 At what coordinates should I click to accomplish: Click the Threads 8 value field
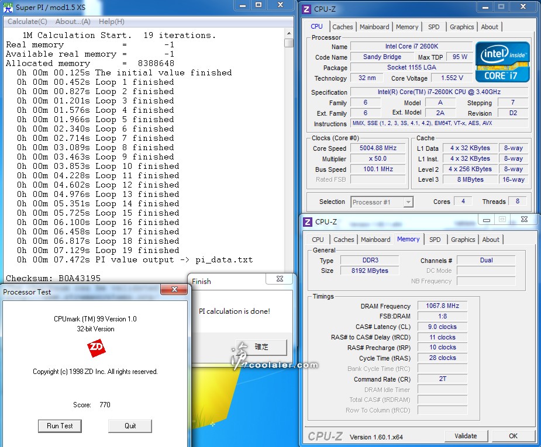517,201
